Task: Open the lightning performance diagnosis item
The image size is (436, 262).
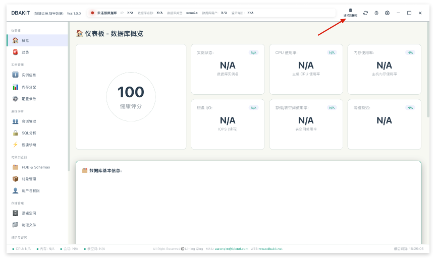Action: pyautogui.click(x=37, y=145)
